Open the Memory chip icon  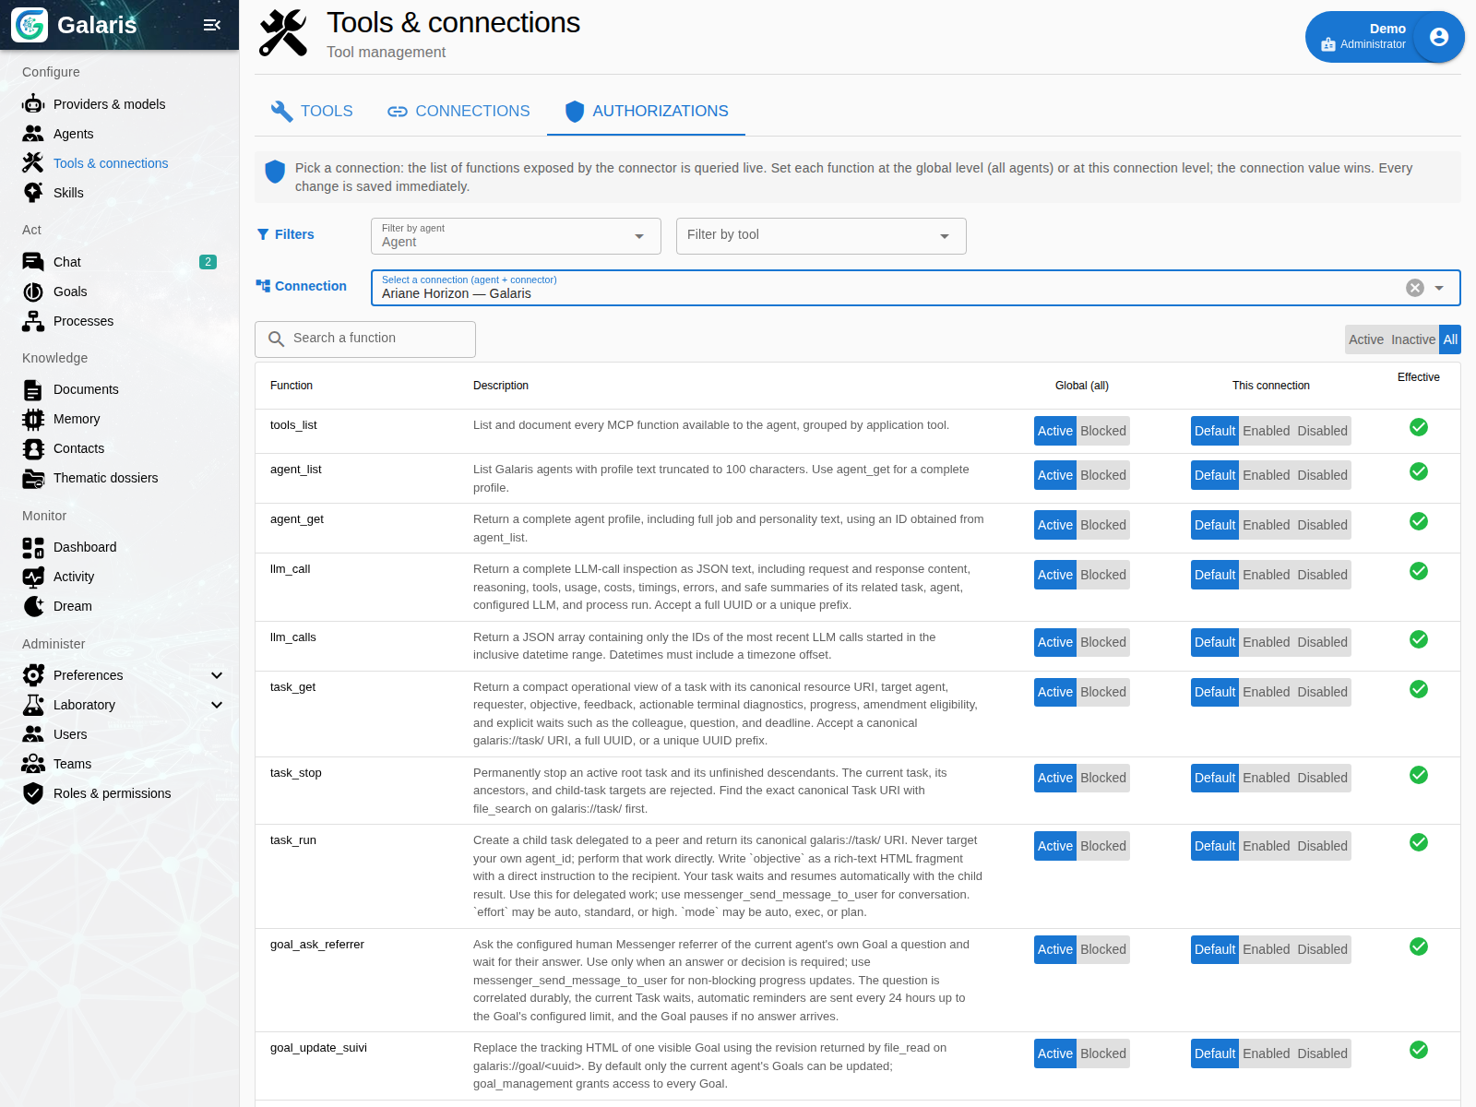coord(33,419)
